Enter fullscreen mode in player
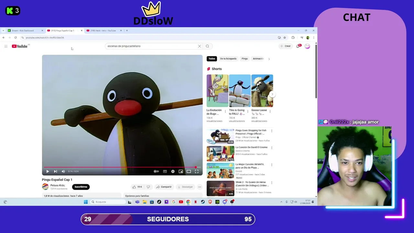Screen dimensions: 414x233 (197, 172)
